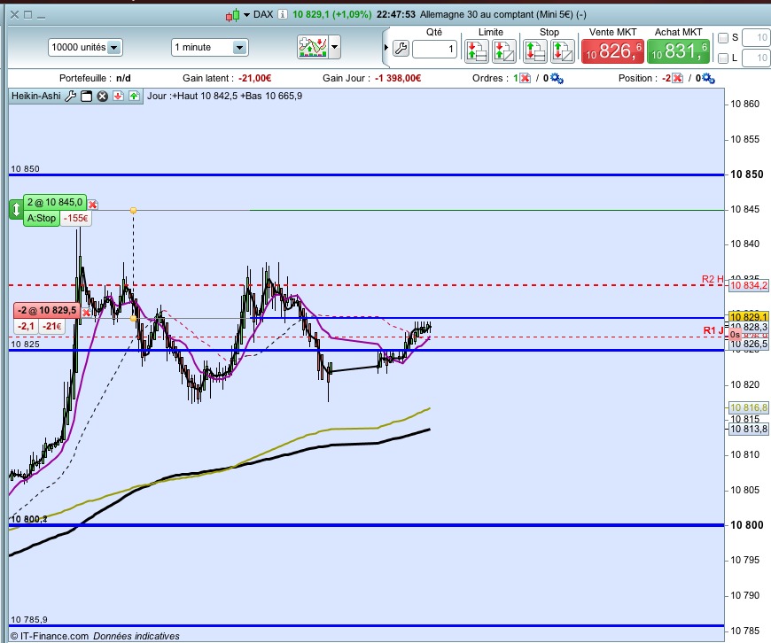Click the R1 J pivot label
The height and width of the screenshot is (643, 771).
click(x=713, y=330)
